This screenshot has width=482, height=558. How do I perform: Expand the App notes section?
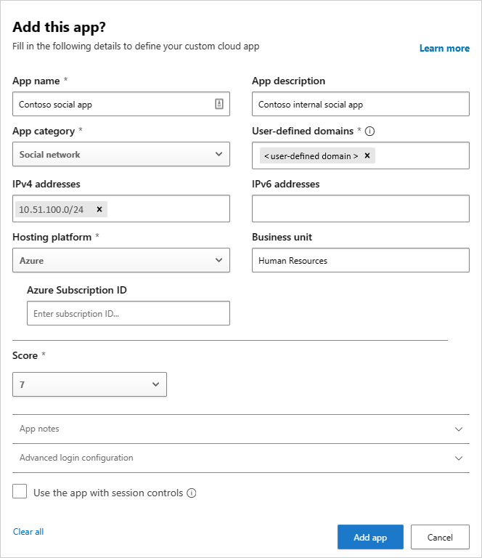pos(241,429)
